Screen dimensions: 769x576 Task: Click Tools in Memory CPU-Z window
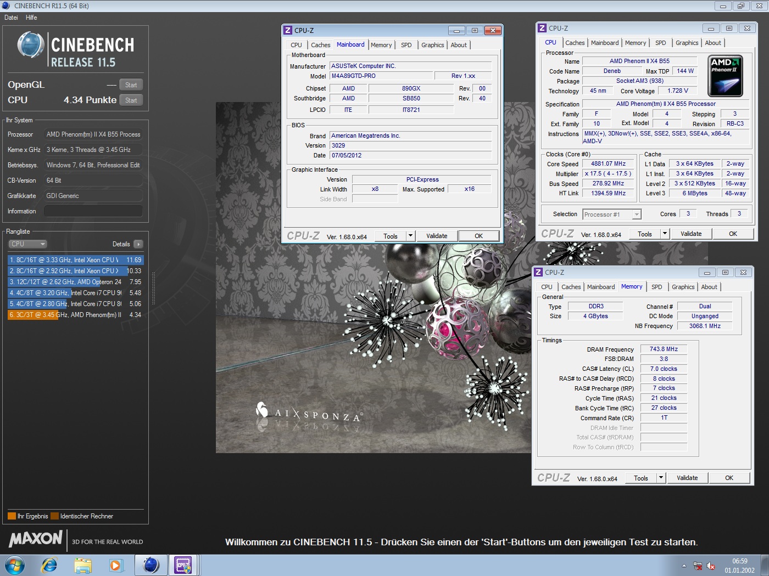pos(641,478)
